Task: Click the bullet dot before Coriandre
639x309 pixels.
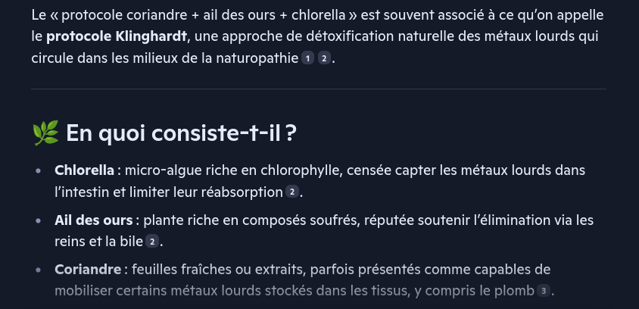Action: 39,270
